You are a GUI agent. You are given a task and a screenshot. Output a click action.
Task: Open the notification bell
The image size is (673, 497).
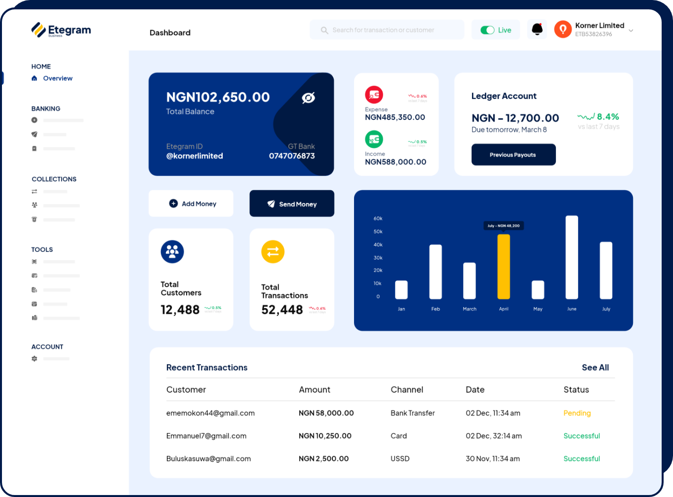537,29
